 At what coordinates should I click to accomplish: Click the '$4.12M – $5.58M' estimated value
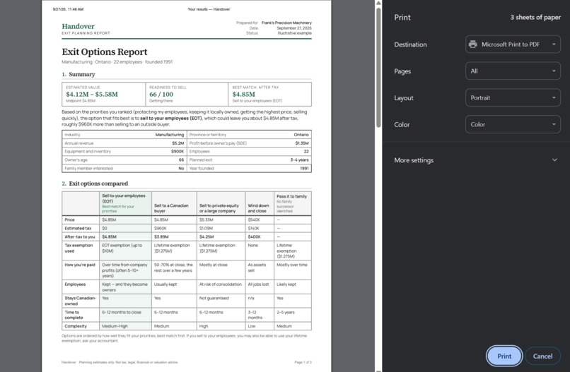tap(92, 95)
